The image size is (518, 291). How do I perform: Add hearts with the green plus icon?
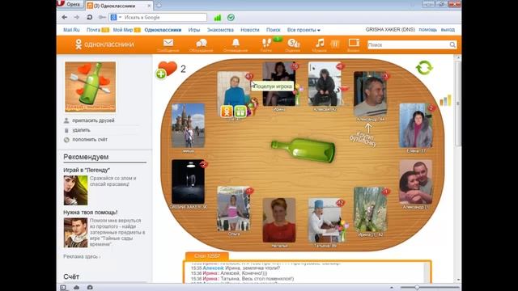(x=161, y=74)
